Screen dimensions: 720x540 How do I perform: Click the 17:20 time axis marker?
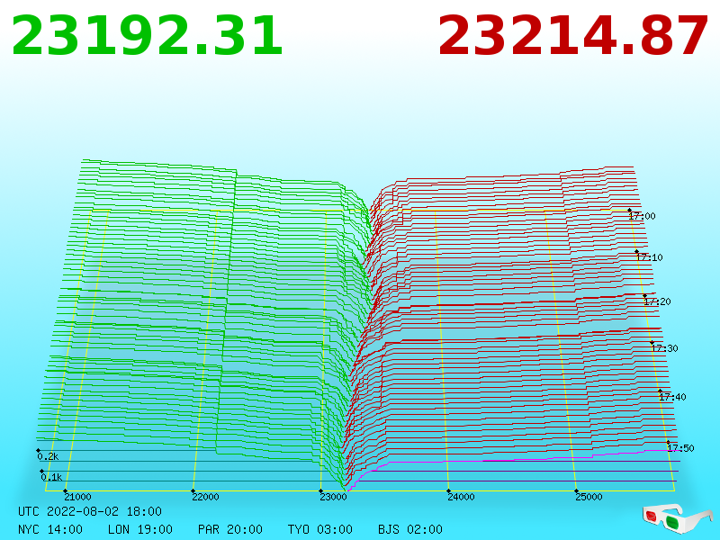pyautogui.click(x=657, y=301)
